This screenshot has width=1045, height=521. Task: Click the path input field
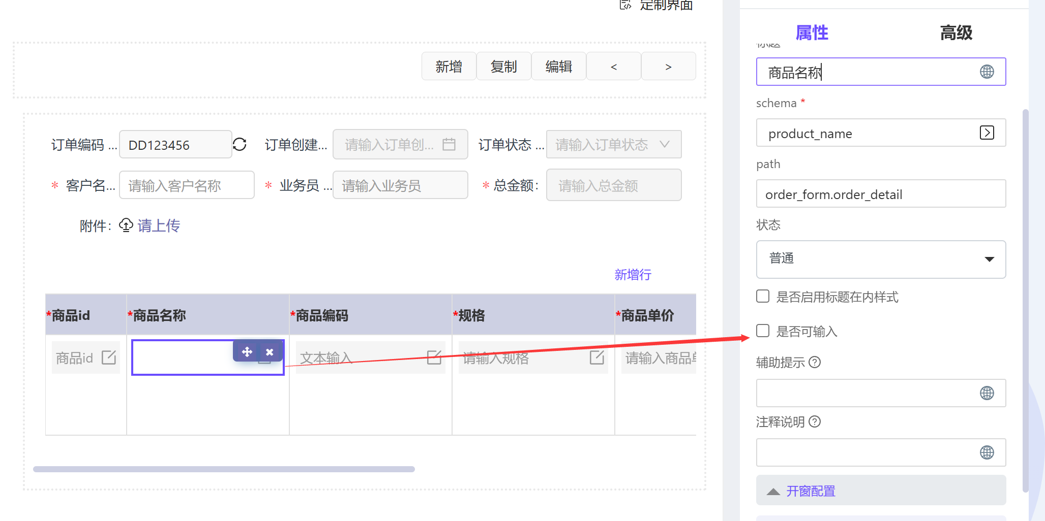(x=881, y=194)
